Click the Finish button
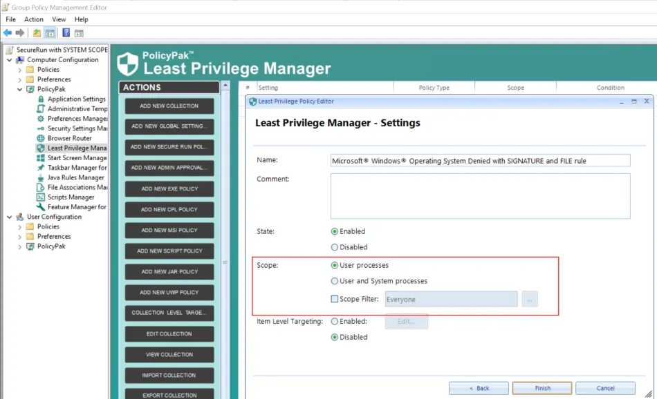This screenshot has height=399, width=657. (542, 388)
